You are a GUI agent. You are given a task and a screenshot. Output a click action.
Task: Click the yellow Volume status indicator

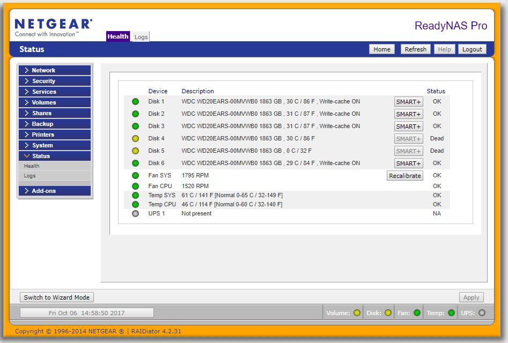(x=357, y=313)
